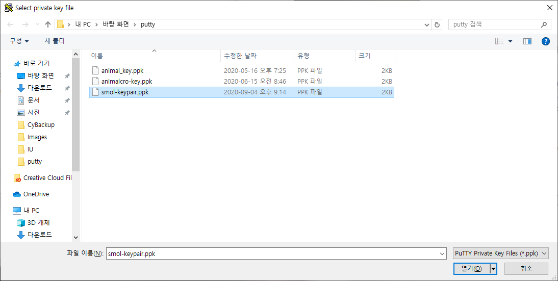Image resolution: width=558 pixels, height=281 pixels.
Task: Click the 내 PC breadcrumb
Action: point(83,24)
